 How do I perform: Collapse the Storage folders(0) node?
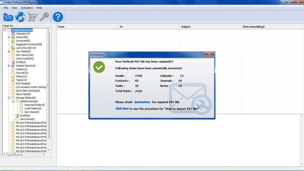click(9, 98)
